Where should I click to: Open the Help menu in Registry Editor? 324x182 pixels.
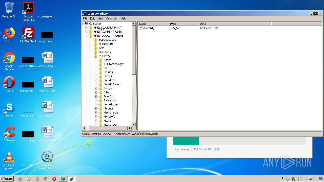123,18
